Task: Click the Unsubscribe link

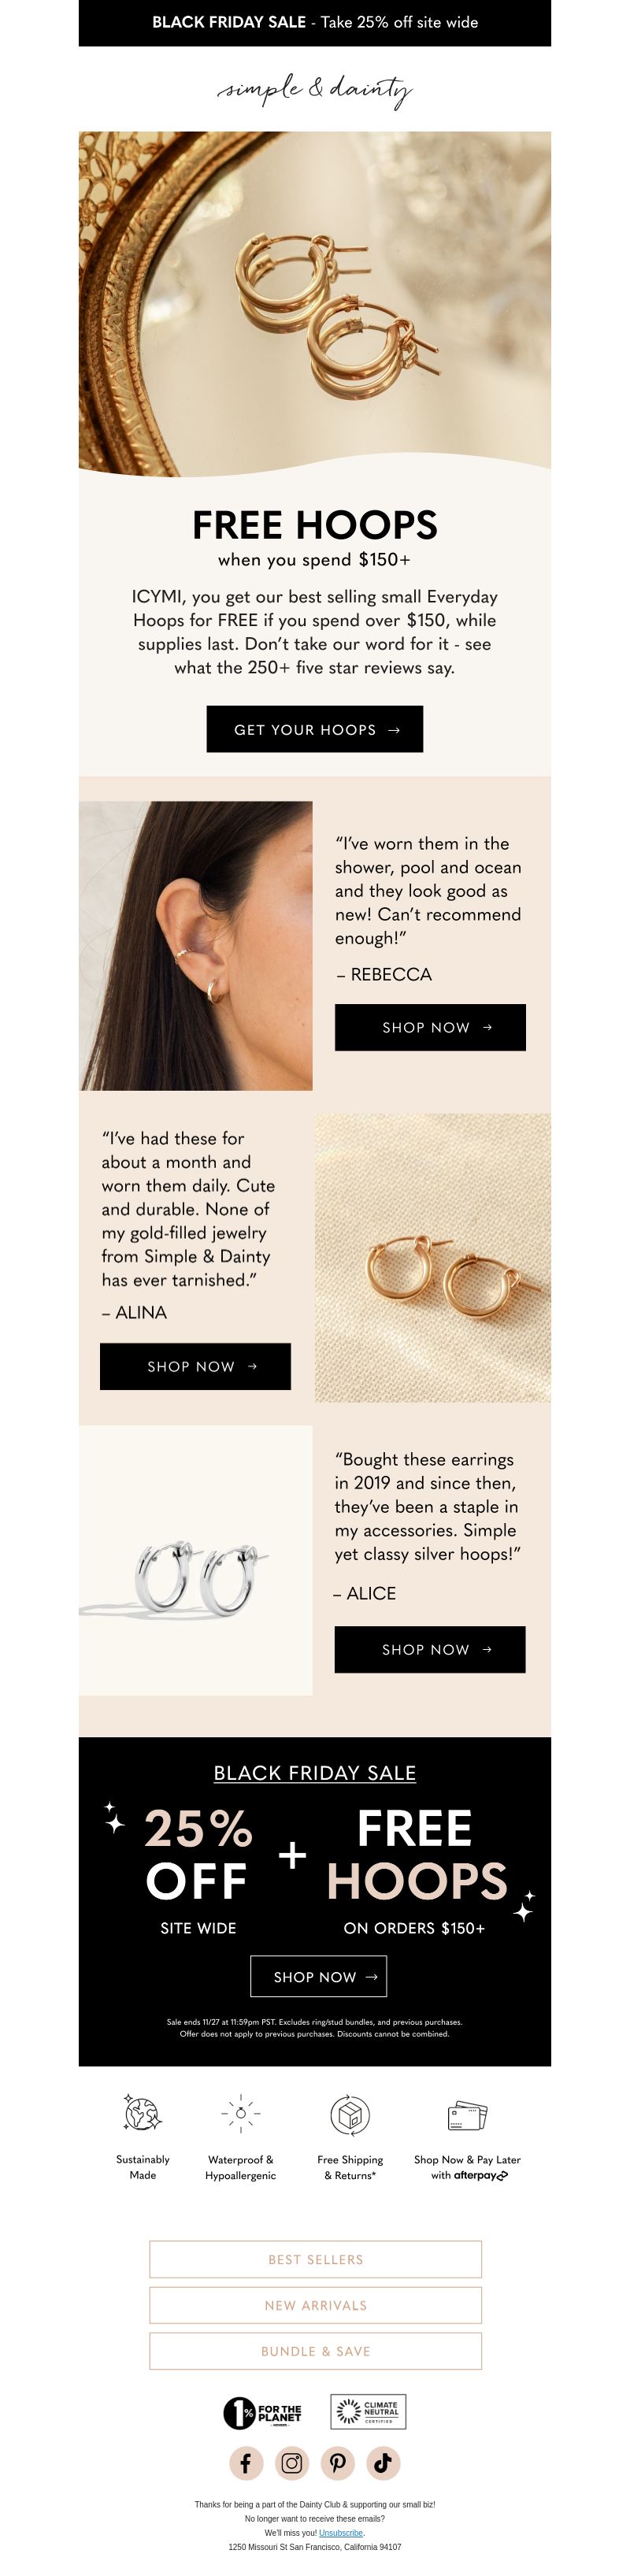Action: pos(341,2533)
